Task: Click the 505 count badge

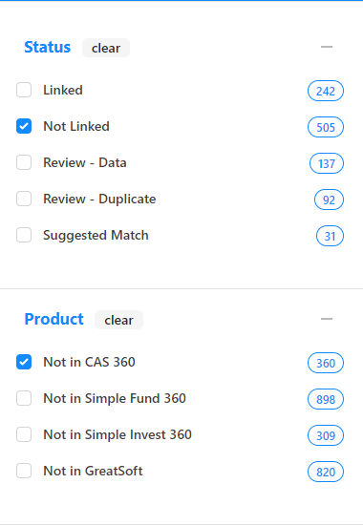Action: click(326, 127)
